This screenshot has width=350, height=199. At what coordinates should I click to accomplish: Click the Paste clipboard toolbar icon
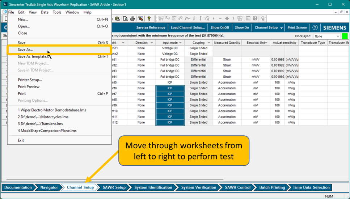(x=118, y=18)
